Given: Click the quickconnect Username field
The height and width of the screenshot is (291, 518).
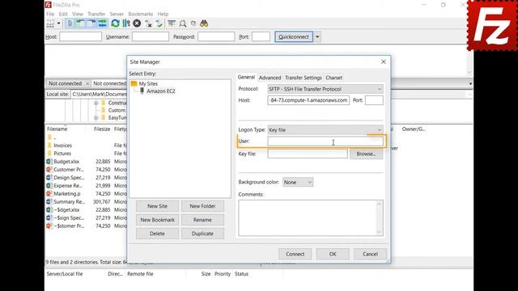Looking at the screenshot, I should pos(151,36).
